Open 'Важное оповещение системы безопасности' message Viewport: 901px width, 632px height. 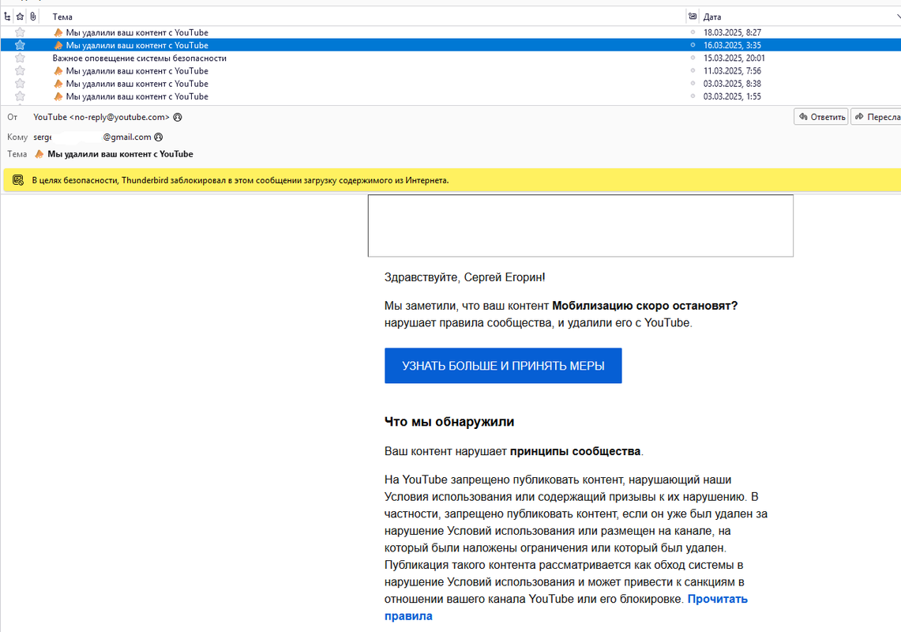139,58
